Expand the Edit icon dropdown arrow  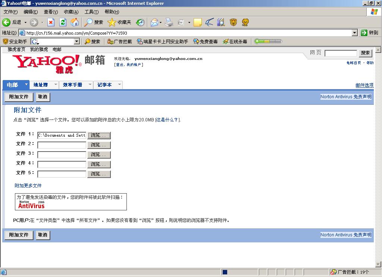coord(189,22)
